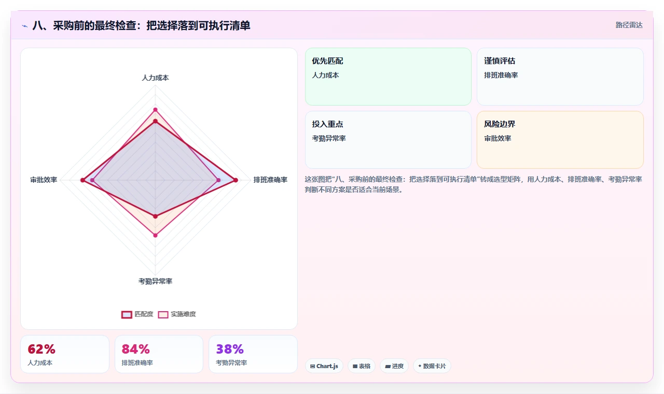Open the 投入重点 card
The height and width of the screenshot is (394, 664).
click(x=388, y=140)
